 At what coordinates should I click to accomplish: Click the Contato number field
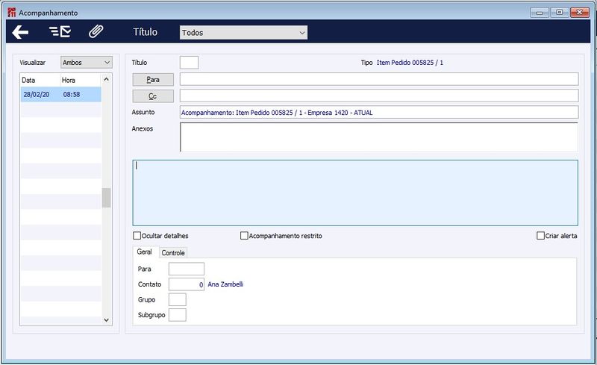[x=187, y=284]
